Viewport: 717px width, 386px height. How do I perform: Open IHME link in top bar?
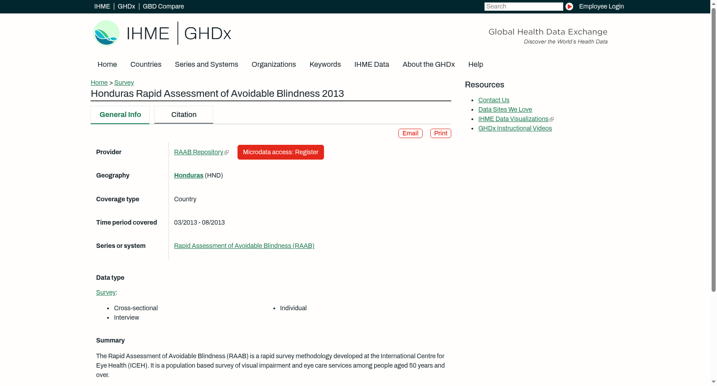click(x=102, y=6)
